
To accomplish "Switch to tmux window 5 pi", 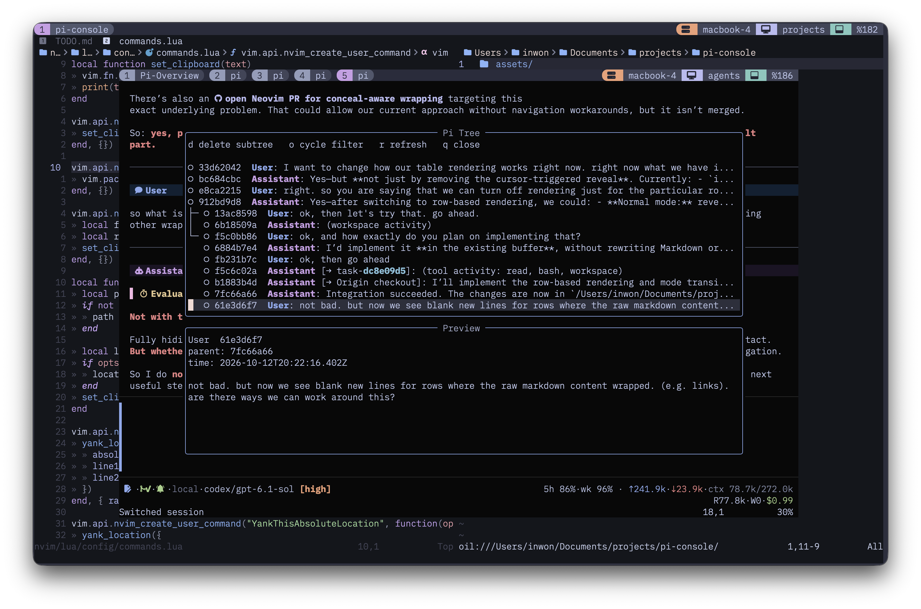I will coord(355,75).
